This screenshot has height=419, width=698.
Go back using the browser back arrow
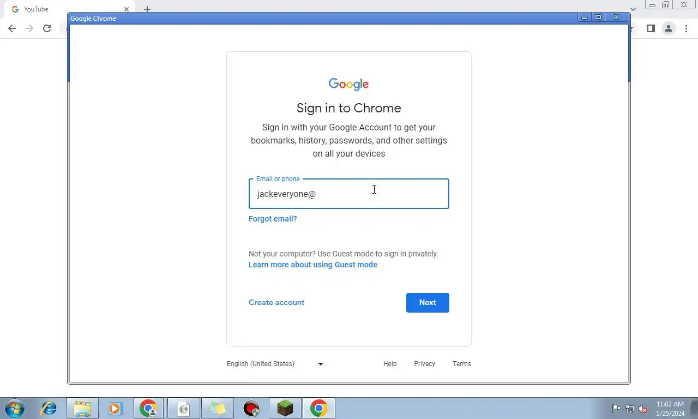(x=12, y=28)
